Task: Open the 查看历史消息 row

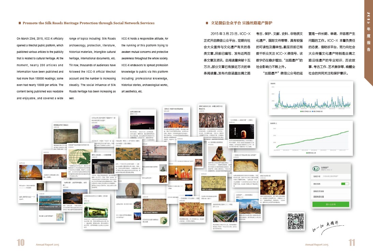Action: click(331, 191)
